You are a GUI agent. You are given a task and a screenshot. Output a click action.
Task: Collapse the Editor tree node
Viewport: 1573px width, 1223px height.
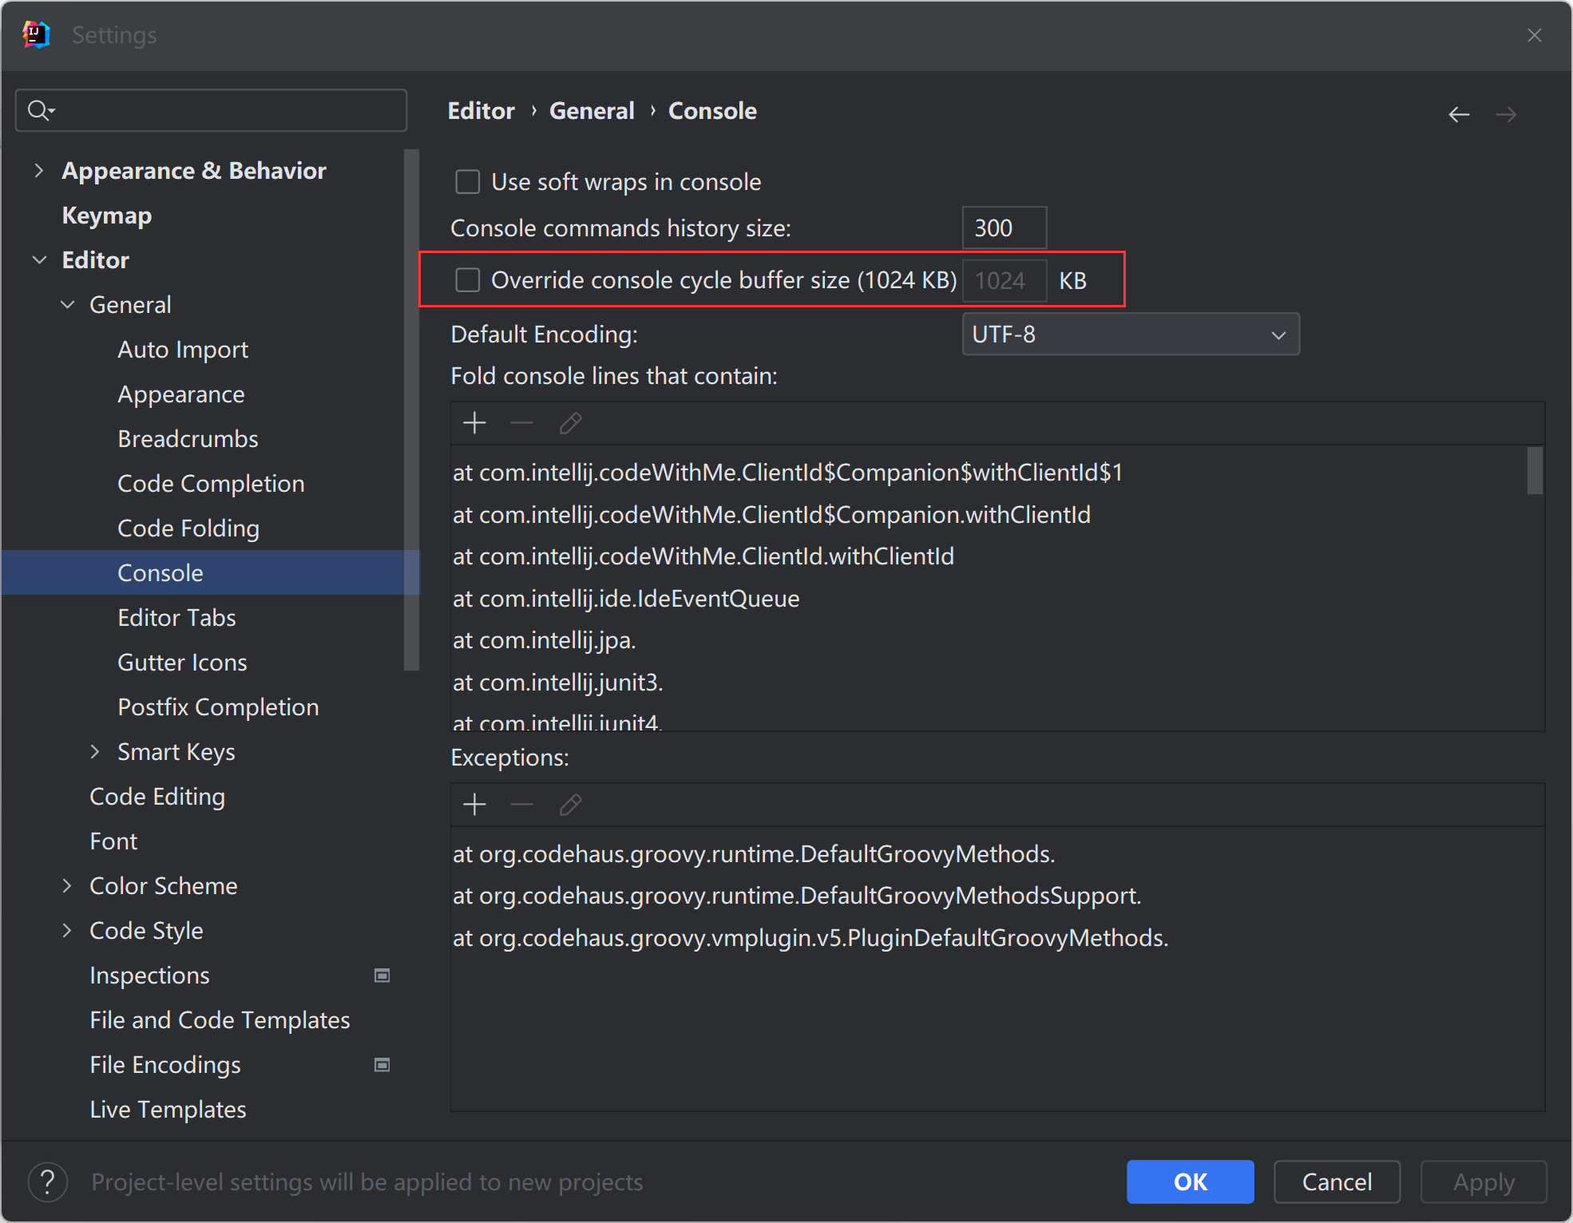click(x=38, y=260)
